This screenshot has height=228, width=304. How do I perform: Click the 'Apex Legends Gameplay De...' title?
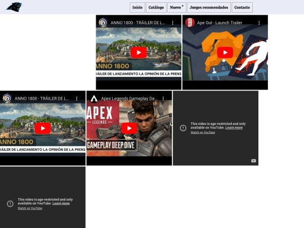tap(129, 99)
